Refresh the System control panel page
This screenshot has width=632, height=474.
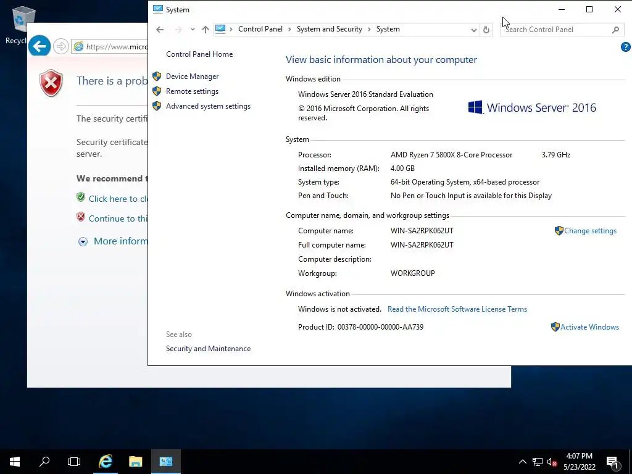point(486,30)
